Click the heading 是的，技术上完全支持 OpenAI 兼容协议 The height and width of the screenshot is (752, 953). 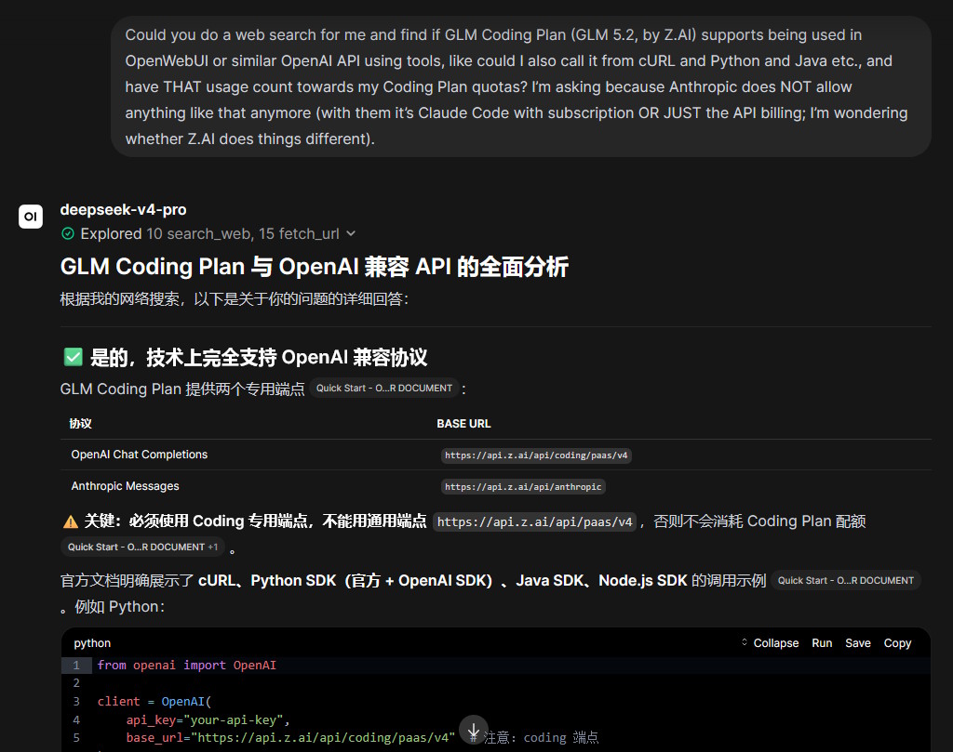[x=259, y=358]
